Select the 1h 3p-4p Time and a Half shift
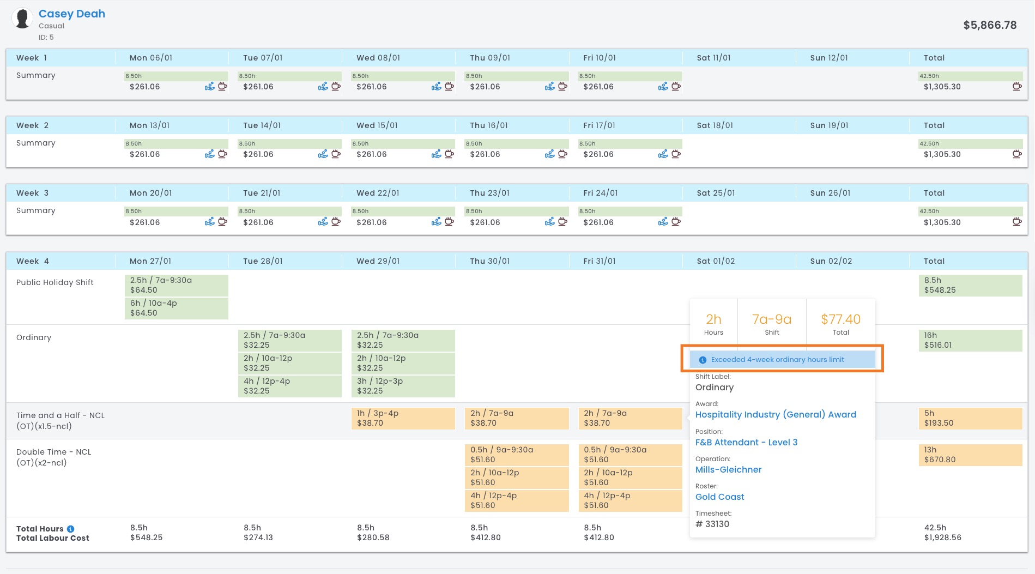Viewport: 1035px width, 574px height. coord(403,418)
